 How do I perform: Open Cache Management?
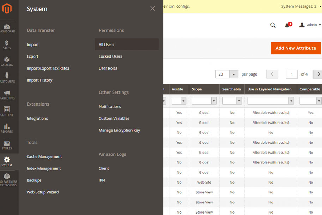pyautogui.click(x=44, y=157)
